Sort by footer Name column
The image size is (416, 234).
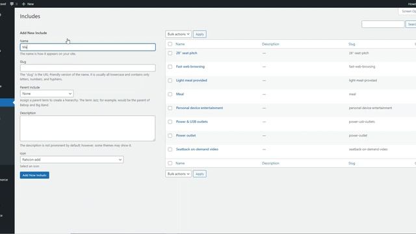click(x=180, y=163)
